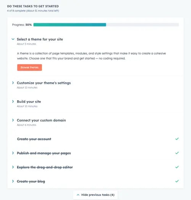Click the up arrow on Hide previous tasks
The height and width of the screenshot is (200, 191).
pyautogui.click(x=78, y=195)
